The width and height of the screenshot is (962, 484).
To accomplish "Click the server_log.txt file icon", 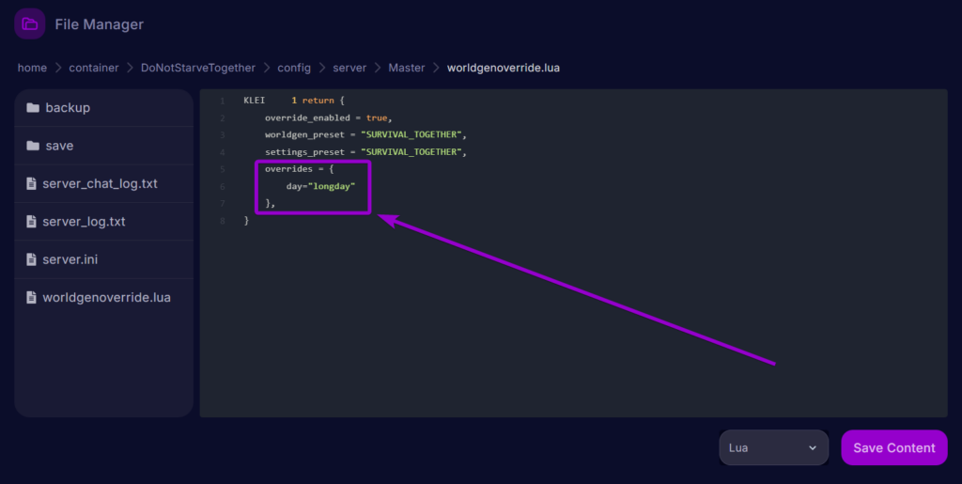I will click(32, 222).
